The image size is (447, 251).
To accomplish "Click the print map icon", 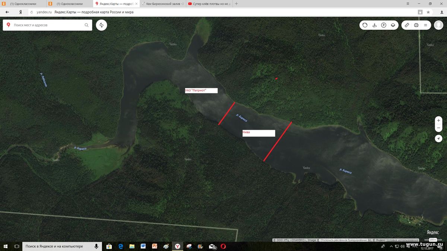I will pos(416,25).
